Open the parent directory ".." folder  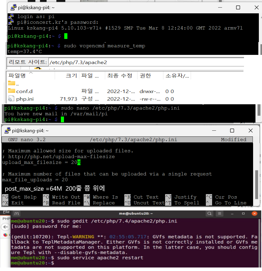(x=11, y=84)
